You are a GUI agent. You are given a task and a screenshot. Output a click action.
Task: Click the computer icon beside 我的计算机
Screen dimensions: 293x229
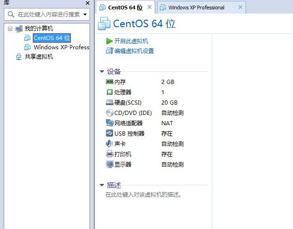click(x=19, y=29)
